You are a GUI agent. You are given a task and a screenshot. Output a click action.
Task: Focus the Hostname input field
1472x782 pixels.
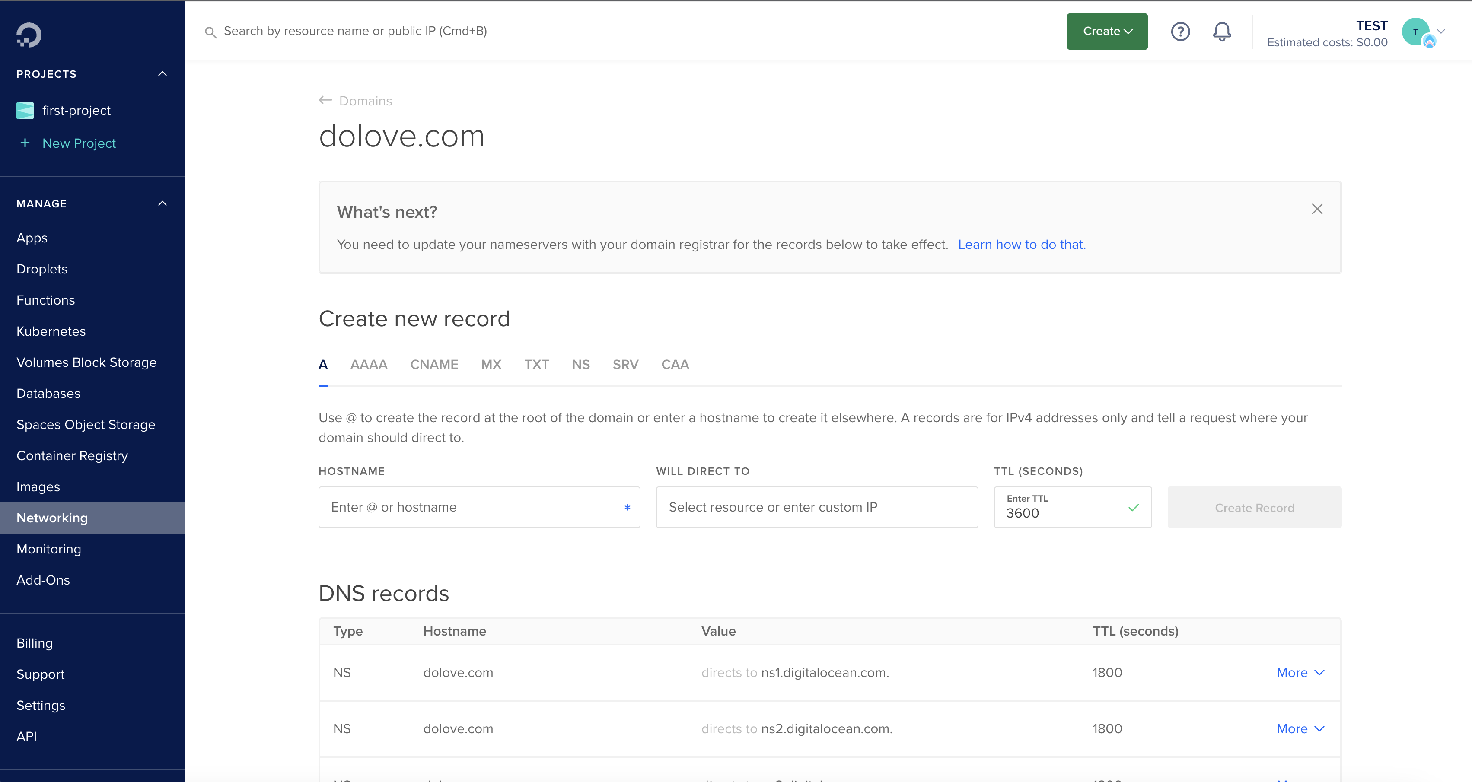pos(479,507)
